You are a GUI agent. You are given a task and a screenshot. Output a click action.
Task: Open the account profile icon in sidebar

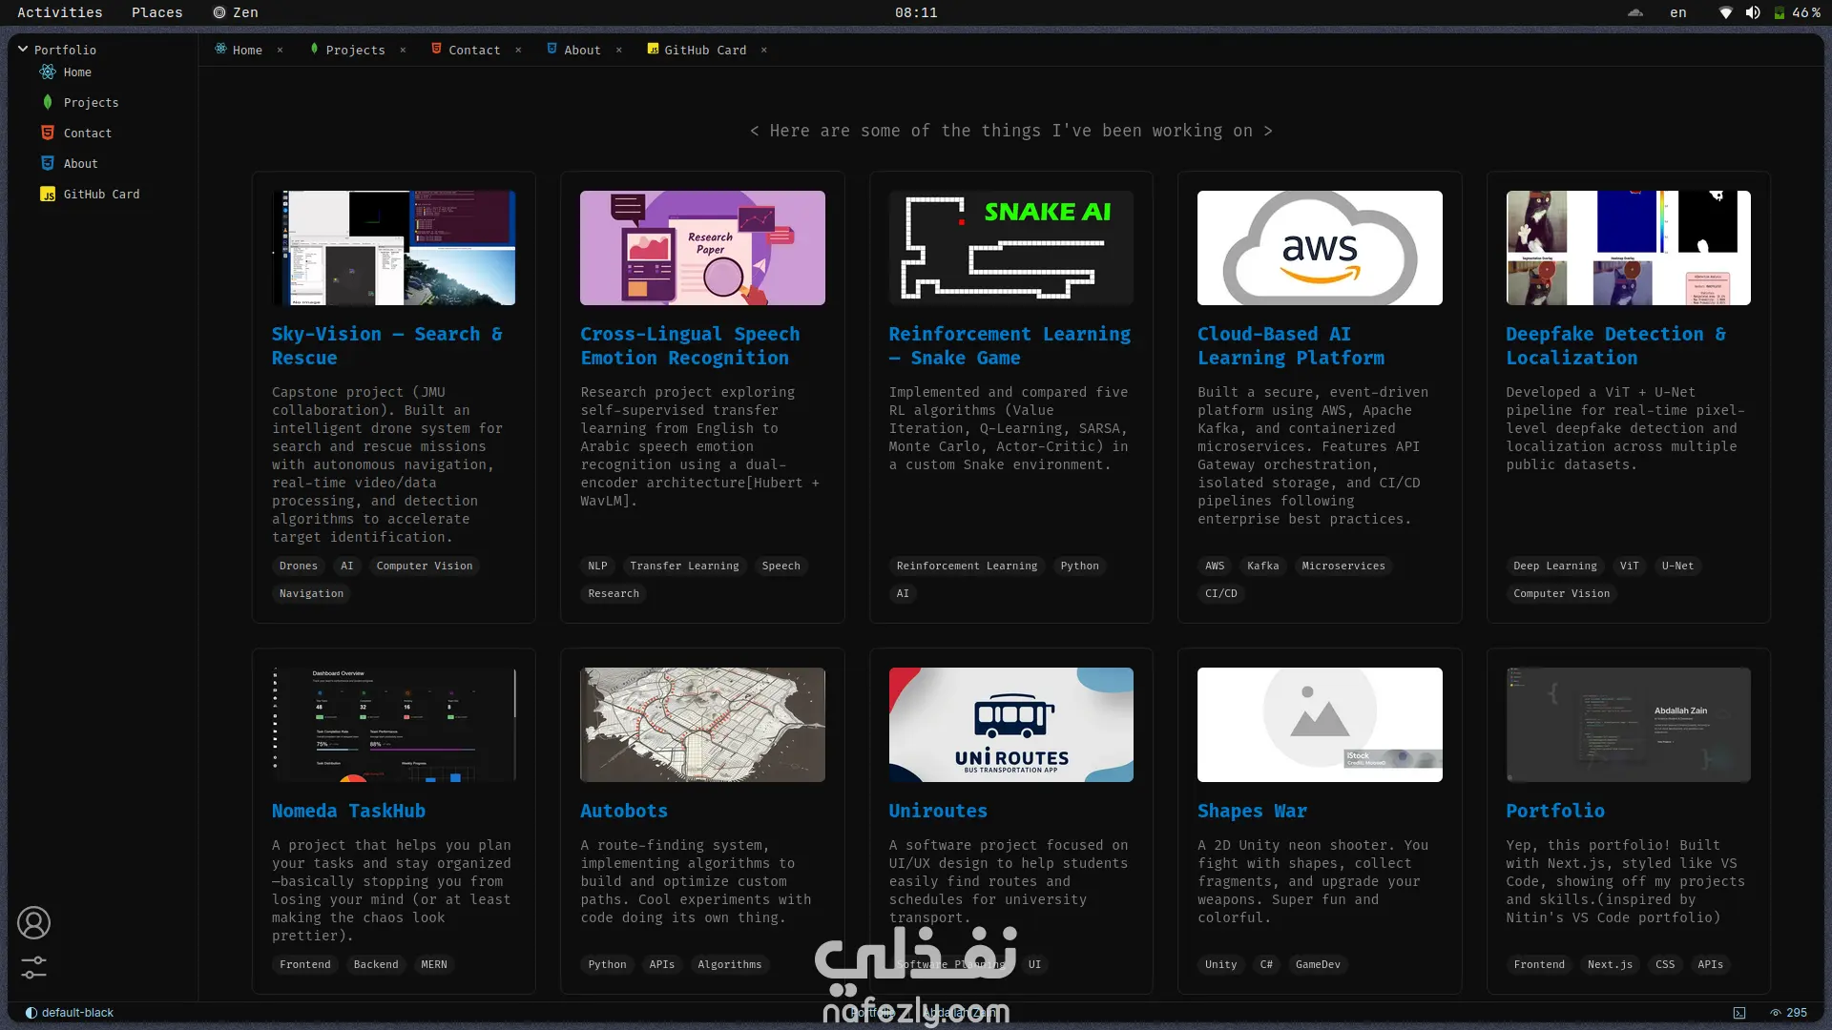click(33, 922)
